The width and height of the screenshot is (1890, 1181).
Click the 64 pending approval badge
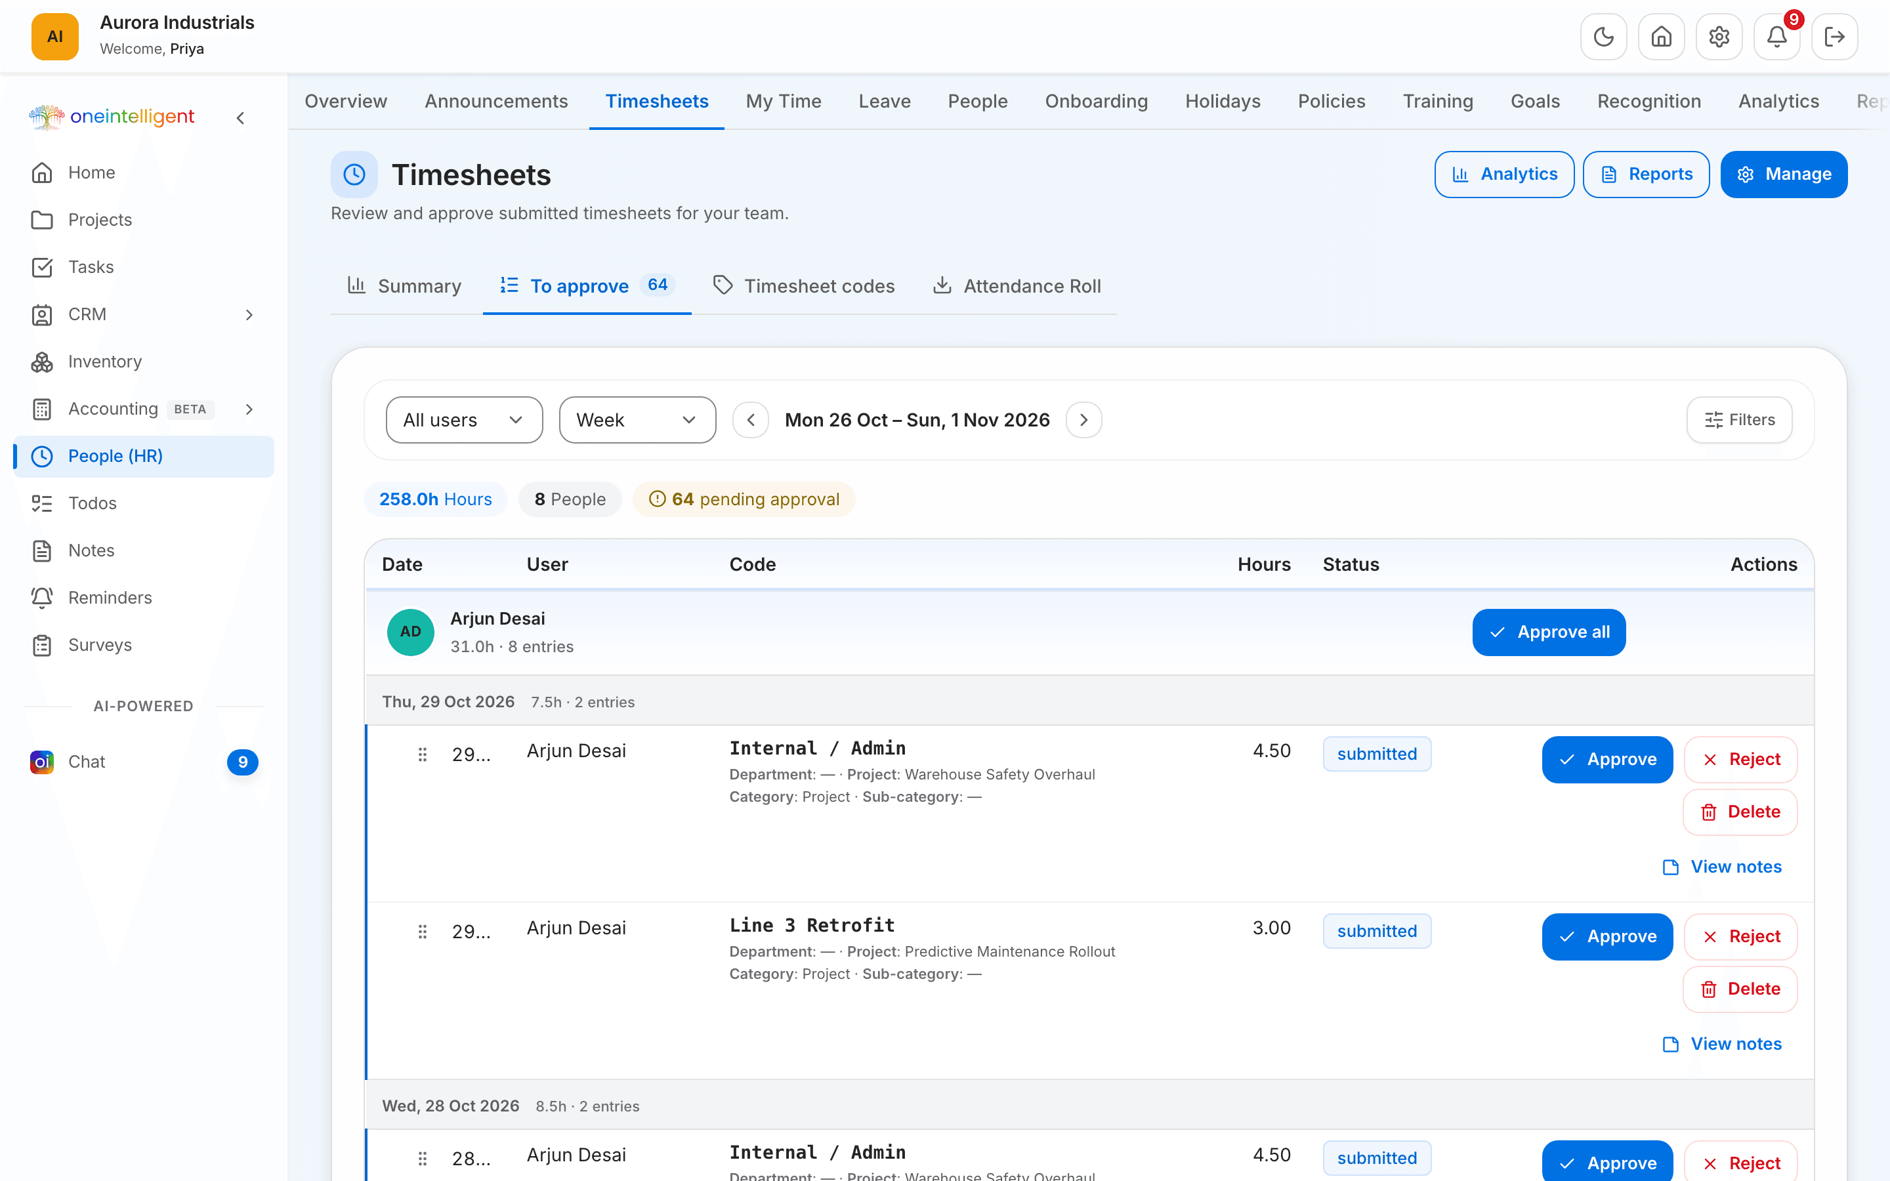(744, 499)
